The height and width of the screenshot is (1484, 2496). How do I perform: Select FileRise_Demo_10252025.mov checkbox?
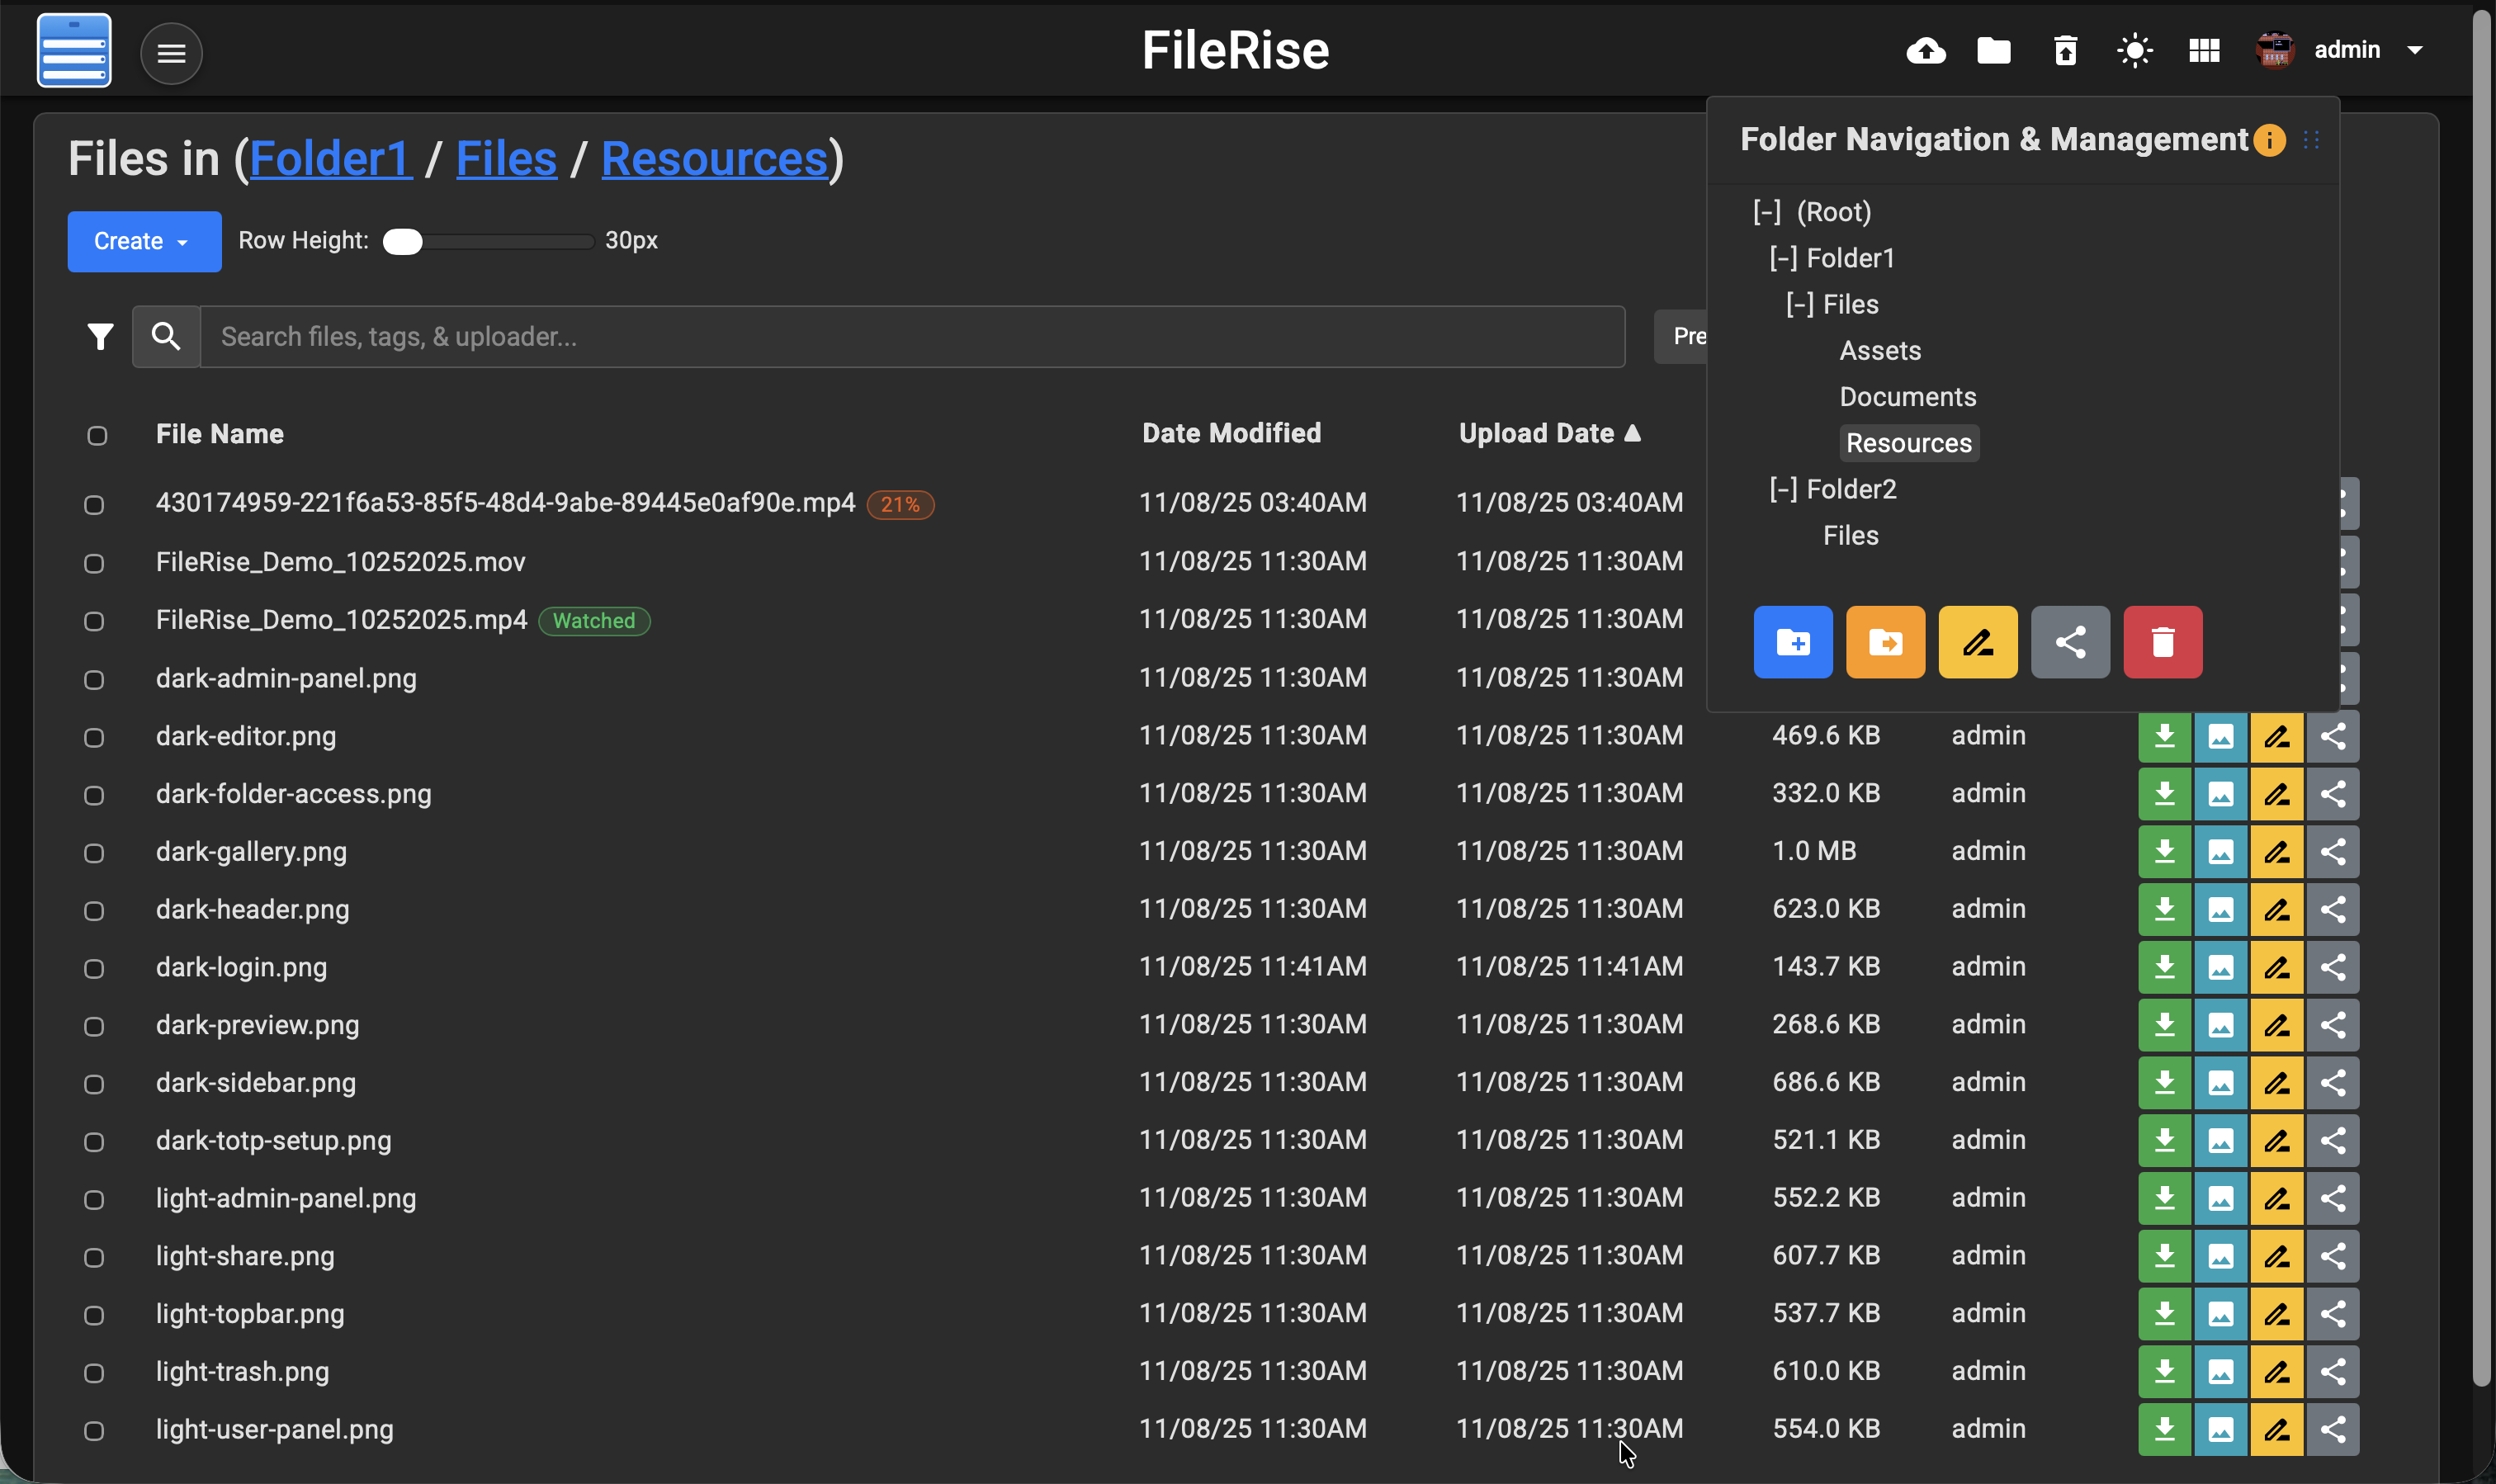(x=94, y=564)
